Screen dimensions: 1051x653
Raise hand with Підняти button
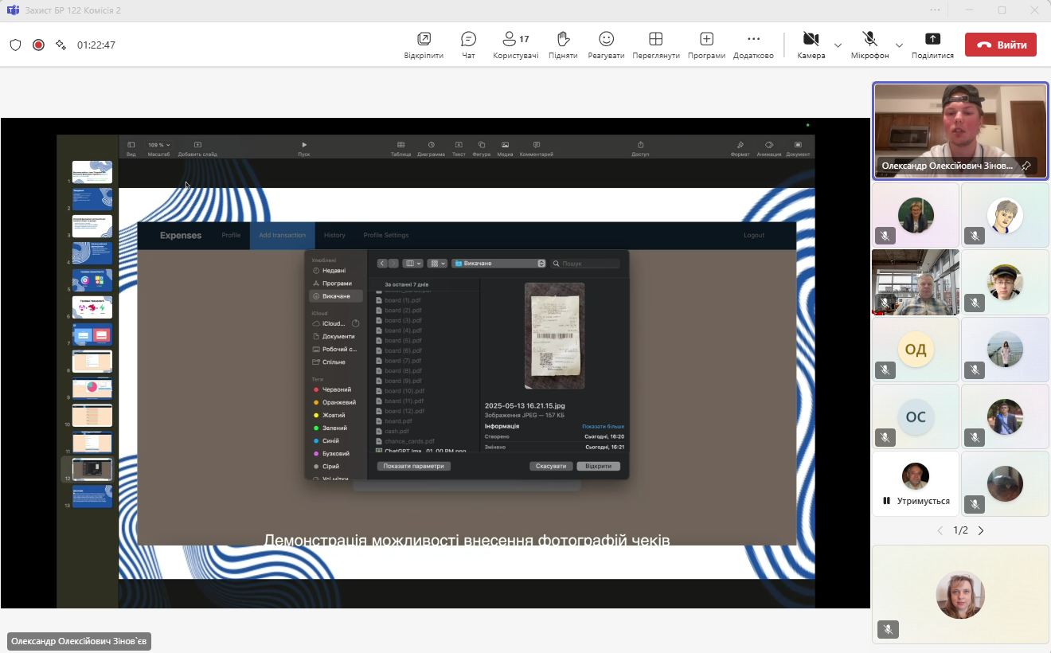[x=563, y=45]
